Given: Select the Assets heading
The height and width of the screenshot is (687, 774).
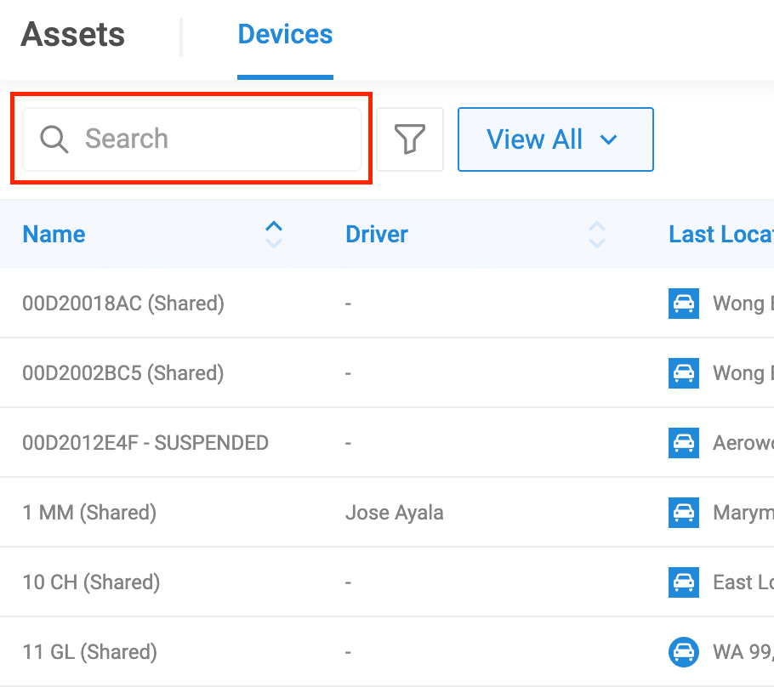Looking at the screenshot, I should tap(72, 34).
